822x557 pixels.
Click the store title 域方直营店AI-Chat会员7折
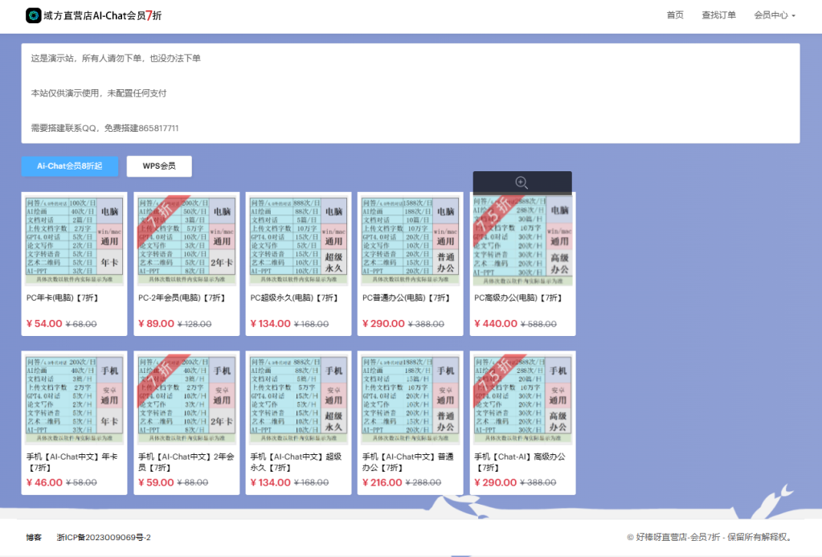click(x=103, y=16)
